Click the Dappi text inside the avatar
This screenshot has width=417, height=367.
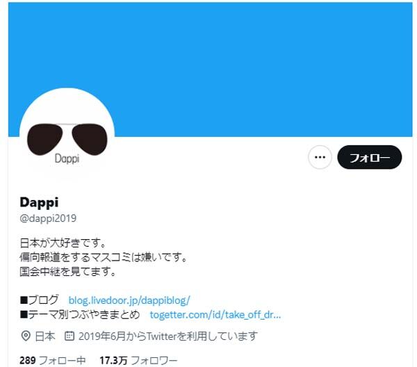pos(67,158)
